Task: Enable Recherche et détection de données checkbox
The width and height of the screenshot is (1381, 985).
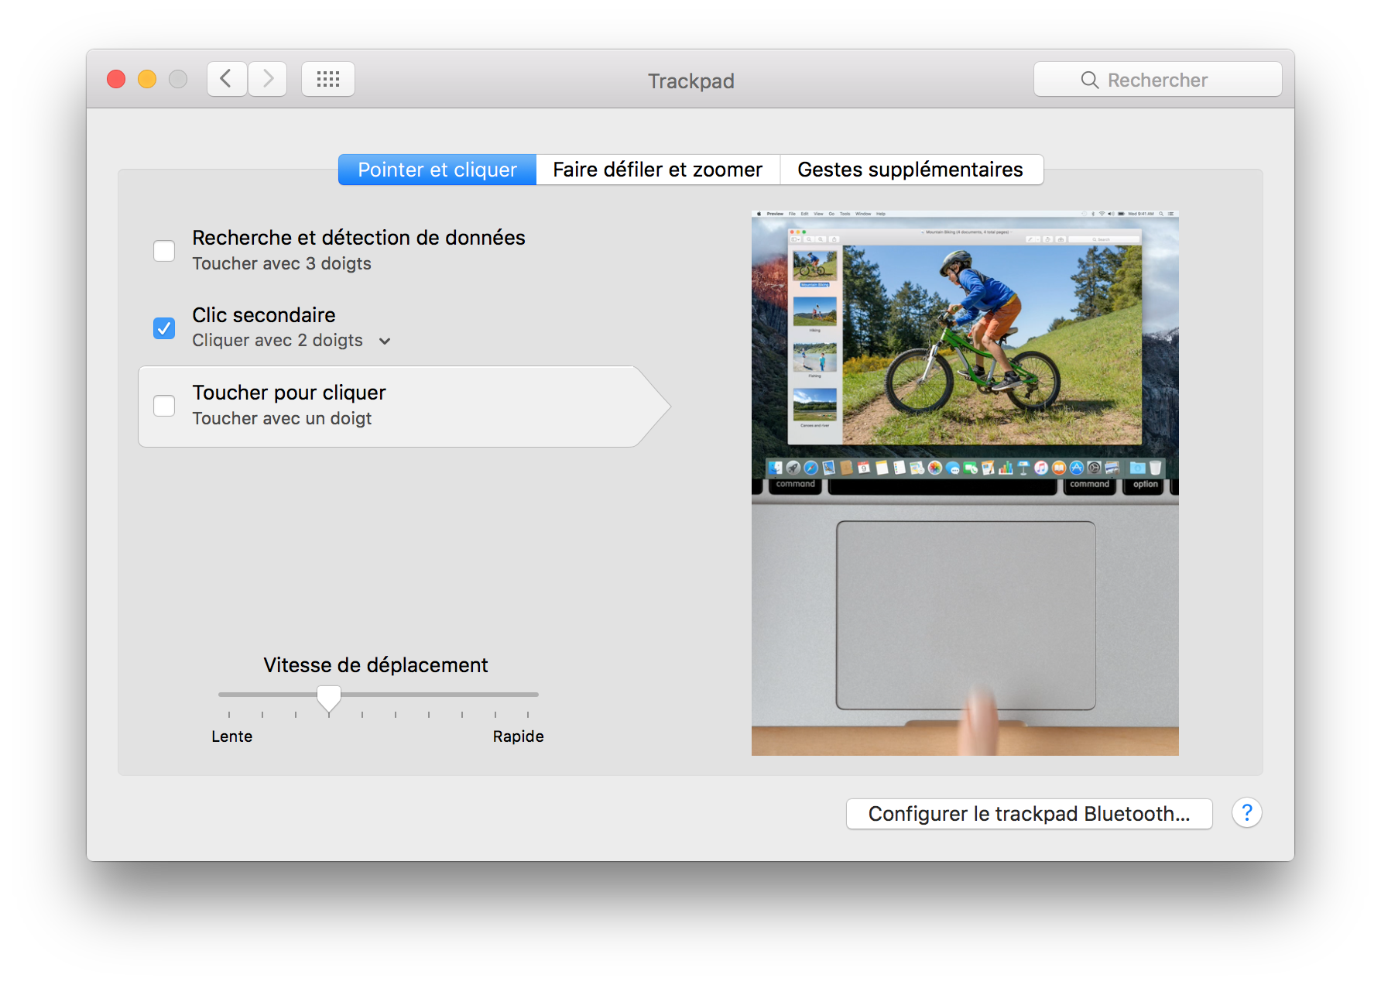Action: click(164, 251)
